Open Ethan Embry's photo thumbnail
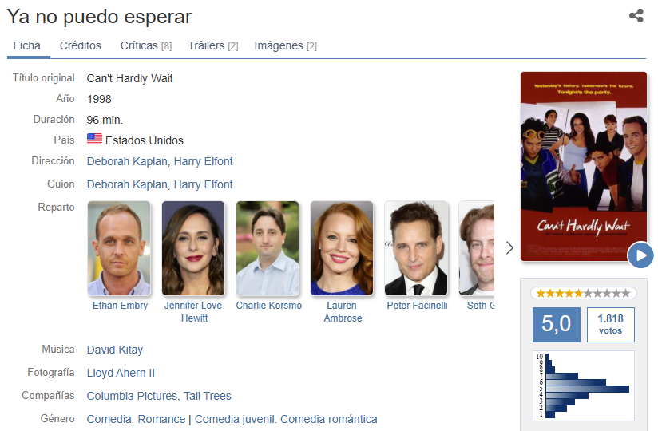 click(x=119, y=248)
